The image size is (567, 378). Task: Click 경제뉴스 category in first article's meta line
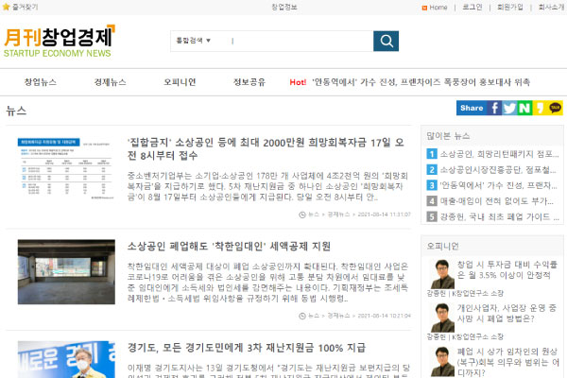338,215
